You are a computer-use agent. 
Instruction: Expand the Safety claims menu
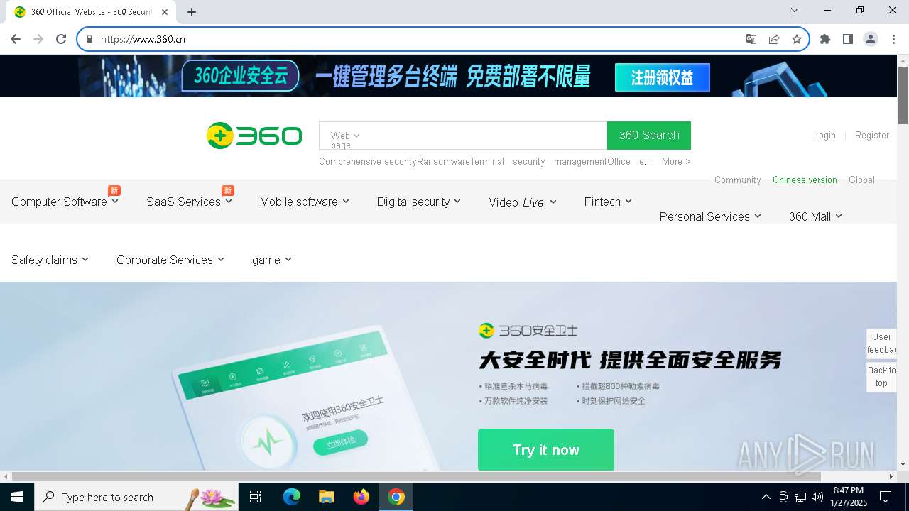click(x=50, y=260)
